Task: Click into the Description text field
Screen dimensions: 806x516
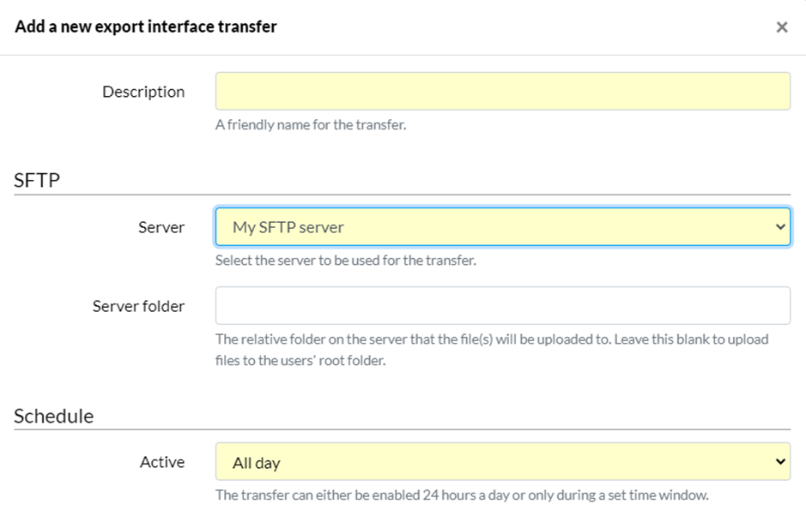Action: [503, 91]
